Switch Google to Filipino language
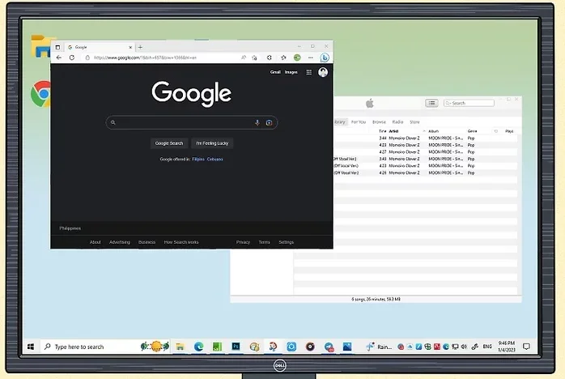The image size is (565, 379). click(198, 159)
